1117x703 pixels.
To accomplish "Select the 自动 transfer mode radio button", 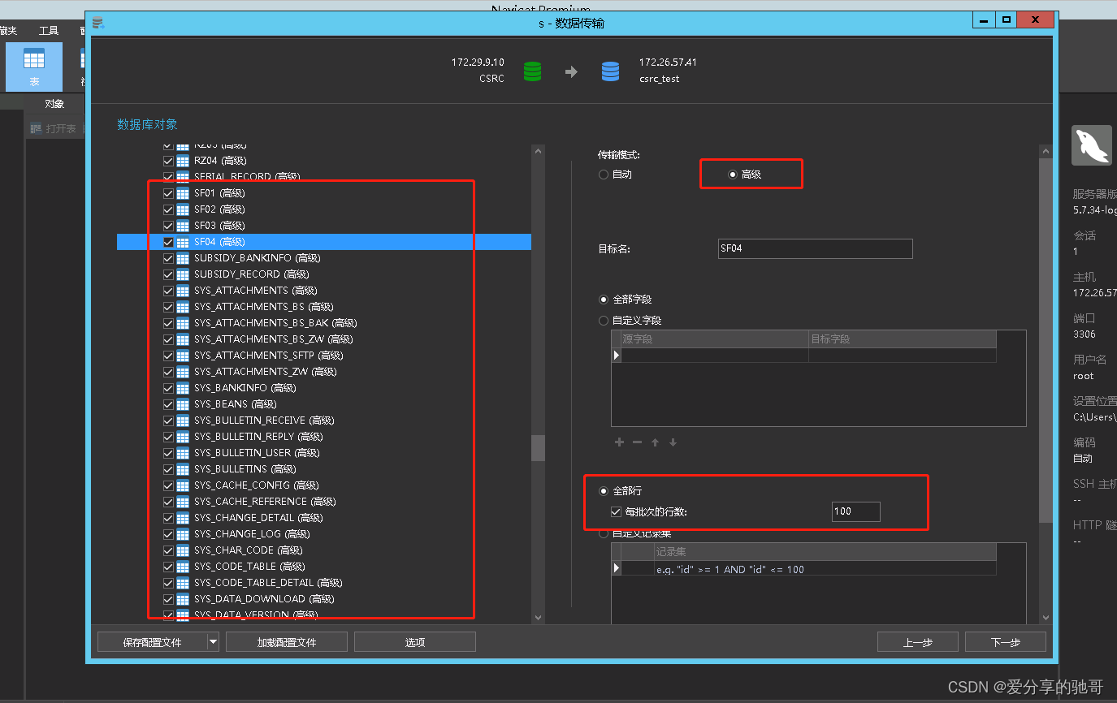I will click(x=603, y=175).
